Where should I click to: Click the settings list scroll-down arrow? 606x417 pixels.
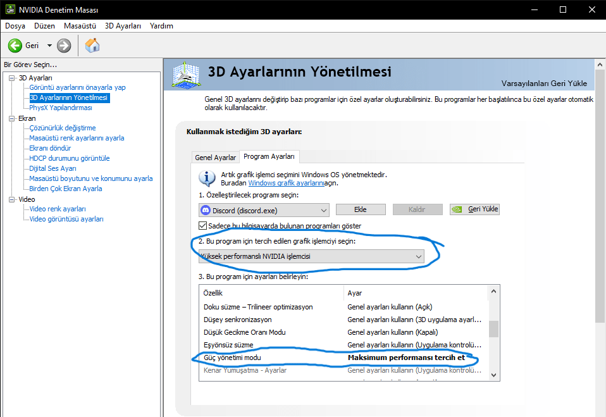[x=493, y=375]
